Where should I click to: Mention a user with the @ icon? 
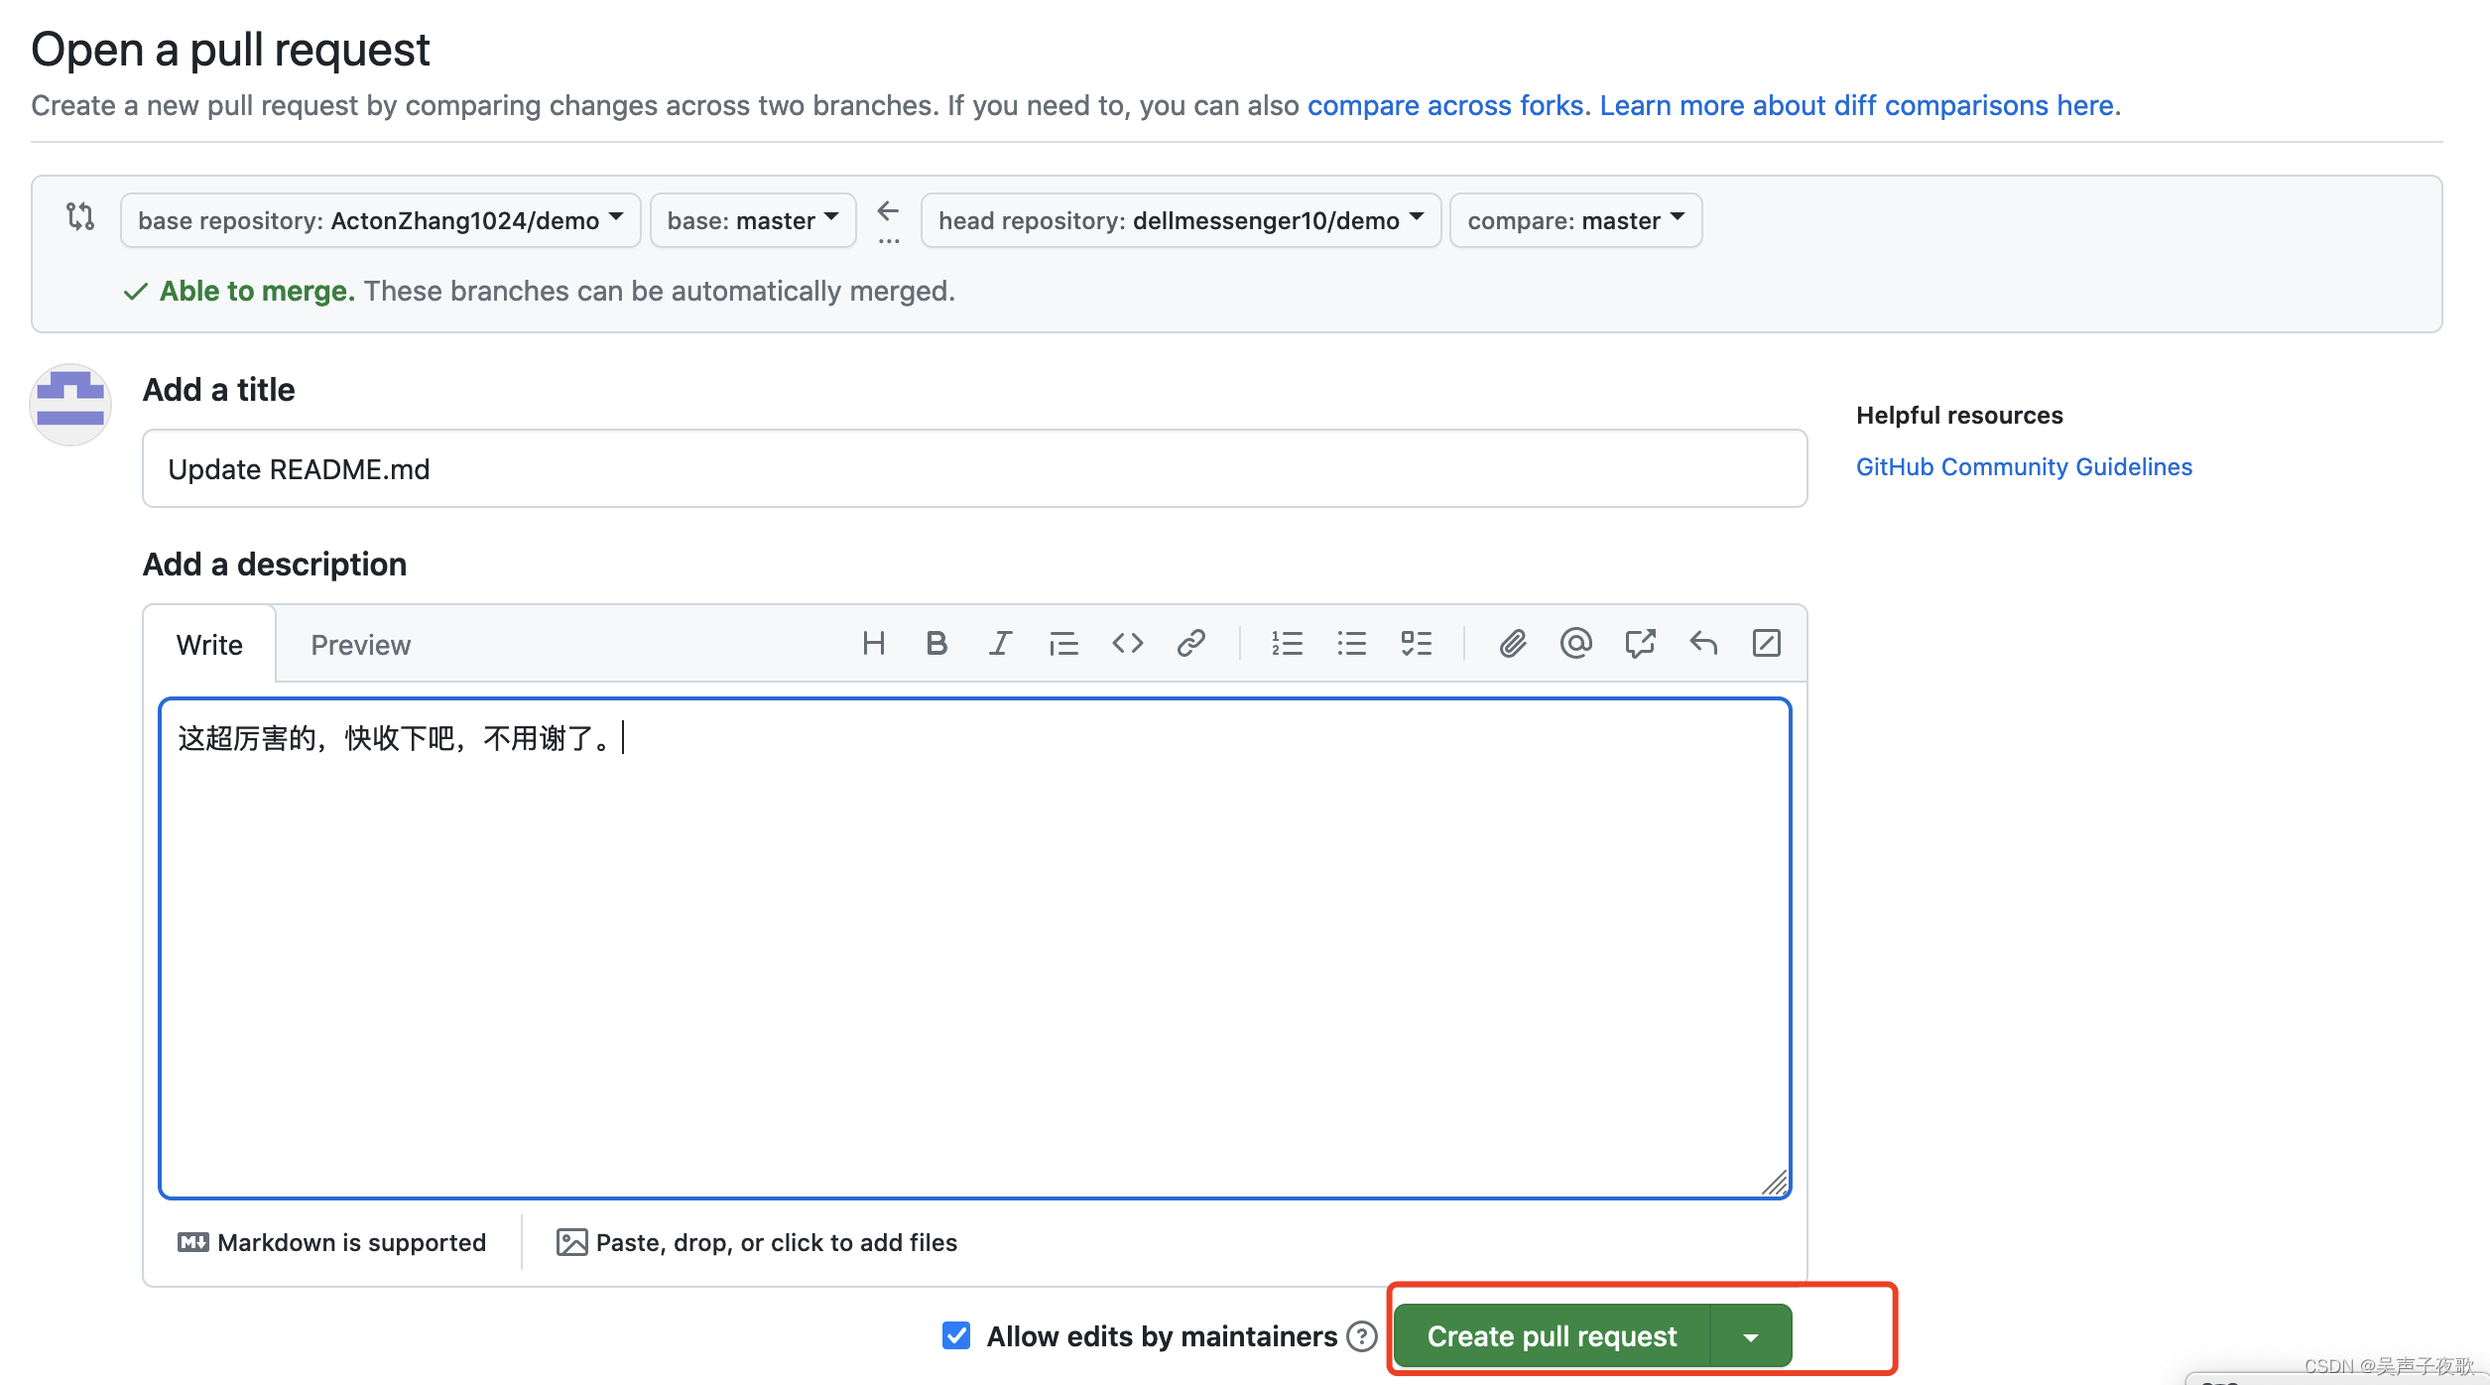point(1575,644)
